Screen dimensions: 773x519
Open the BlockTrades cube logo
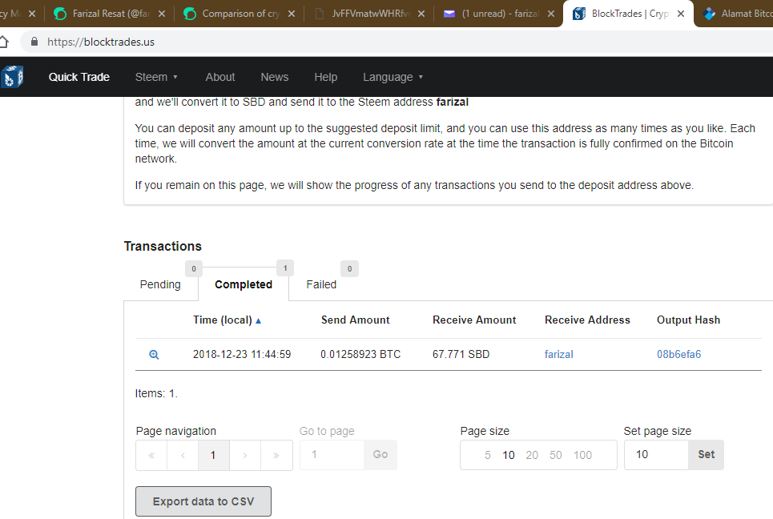click(12, 77)
